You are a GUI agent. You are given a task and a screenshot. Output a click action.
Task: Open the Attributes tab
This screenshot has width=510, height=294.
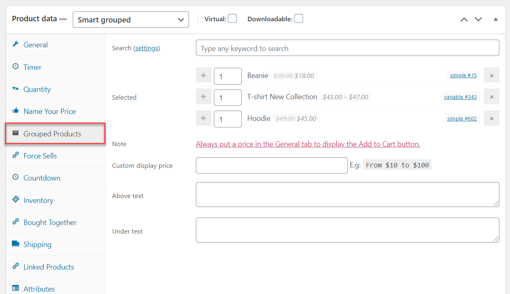38,289
